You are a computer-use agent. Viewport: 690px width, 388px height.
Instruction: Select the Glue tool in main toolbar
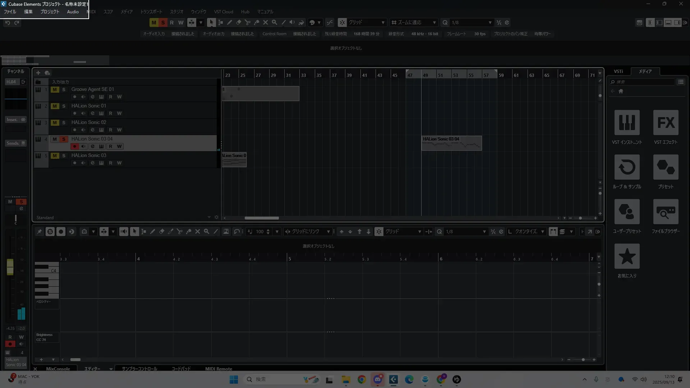coord(257,22)
